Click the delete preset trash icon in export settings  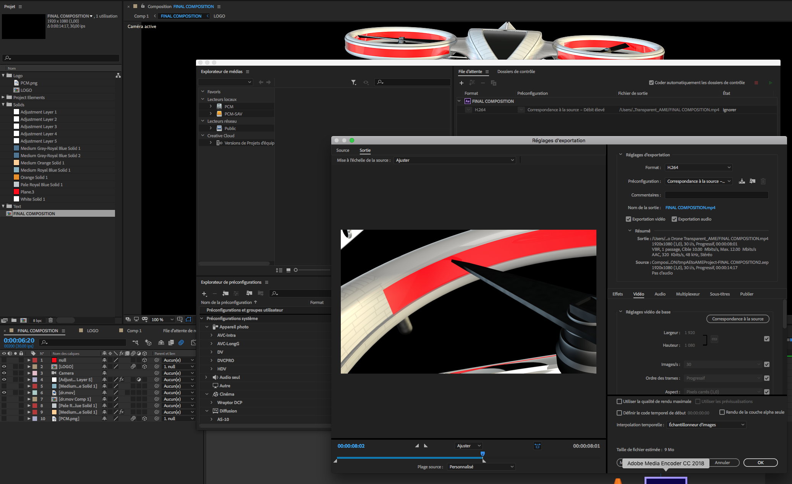[763, 181]
